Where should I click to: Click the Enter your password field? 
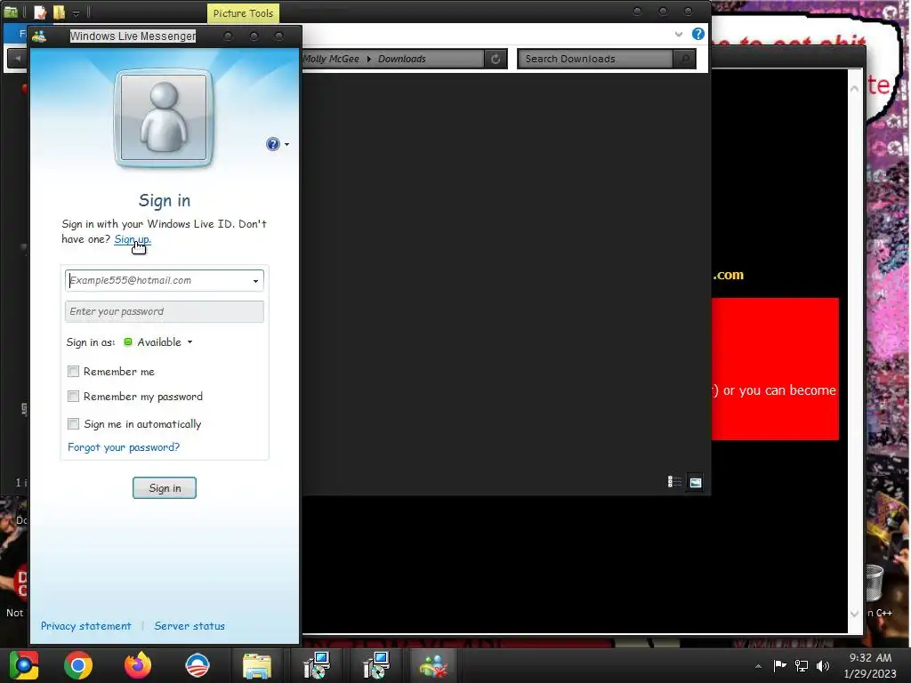point(165,311)
